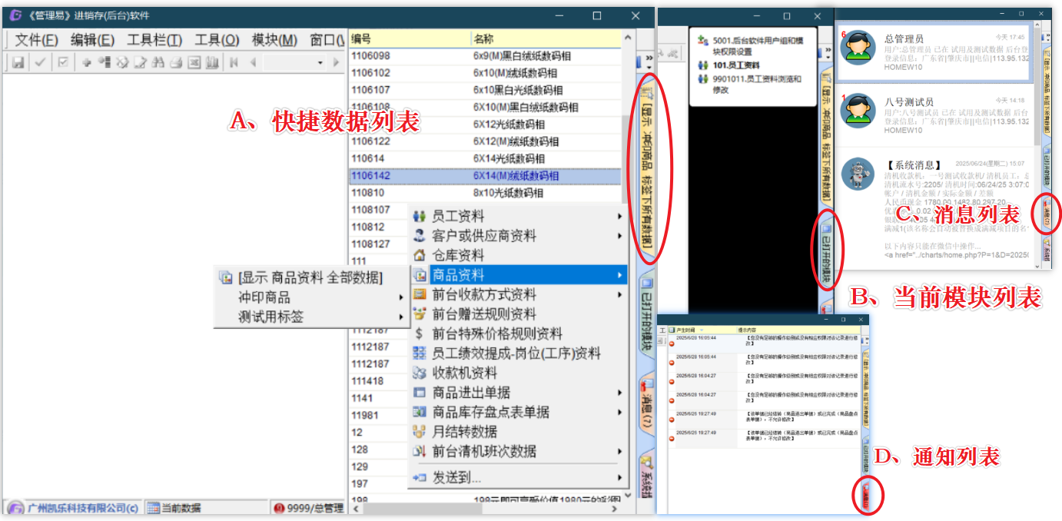Select [显示 商品资料 全部数据] entry
Screen dimensions: 1062x521
tap(310, 278)
